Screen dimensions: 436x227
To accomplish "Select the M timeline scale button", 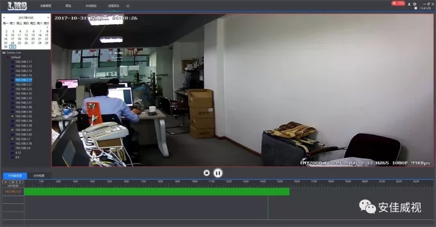I will pyautogui.click(x=13, y=182).
